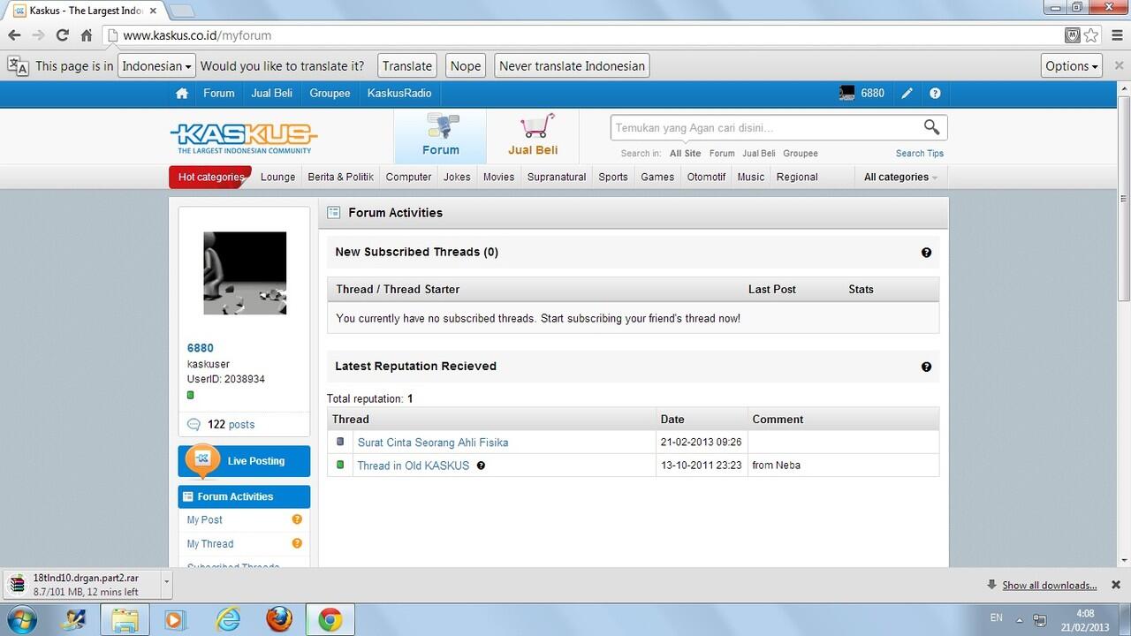Select Jual Beli search scope

(759, 153)
